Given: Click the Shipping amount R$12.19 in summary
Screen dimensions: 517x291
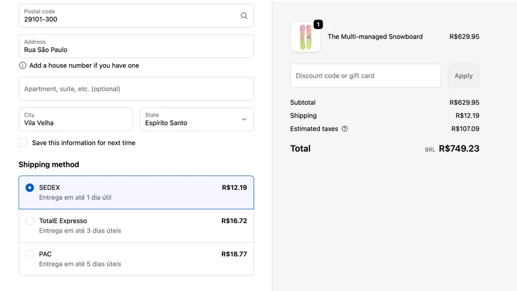Looking at the screenshot, I should click(x=467, y=116).
